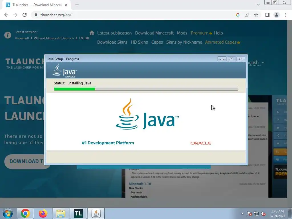The height and width of the screenshot is (219, 292).
Task: Open File Explorer from the taskbar
Action: 61,213
